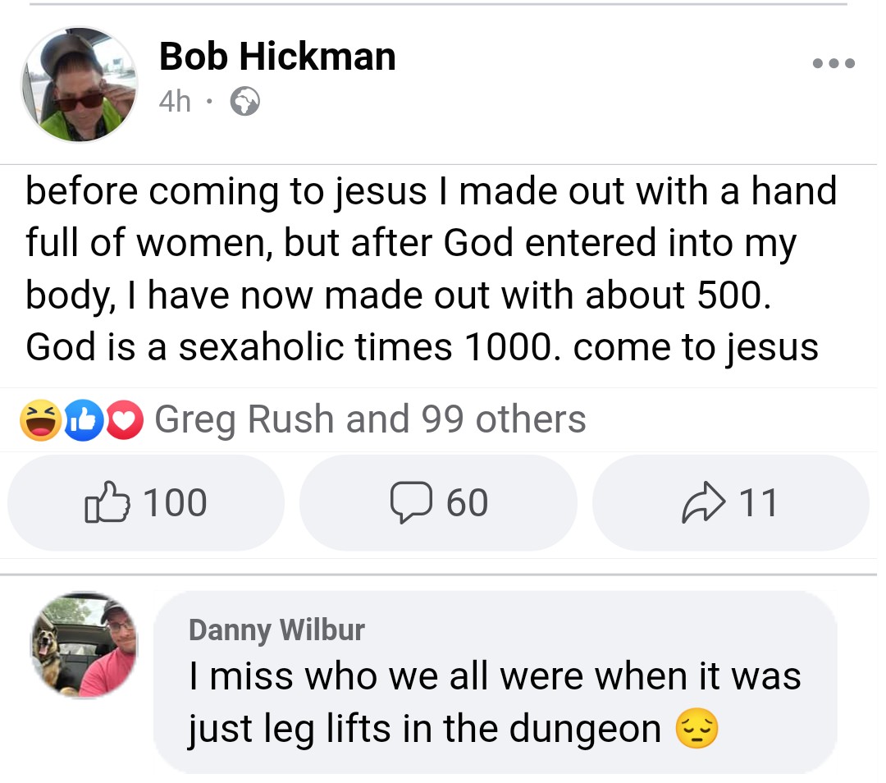
Task: Toggle Like with the thumbs-up icon
Action: (x=107, y=502)
